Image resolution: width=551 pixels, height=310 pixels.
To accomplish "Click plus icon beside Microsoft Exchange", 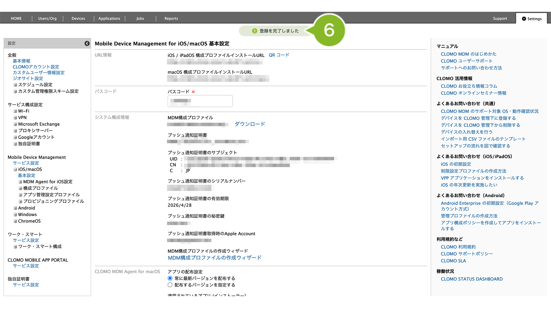I will (15, 124).
